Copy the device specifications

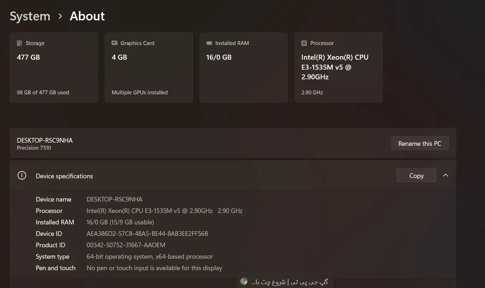pyautogui.click(x=416, y=175)
